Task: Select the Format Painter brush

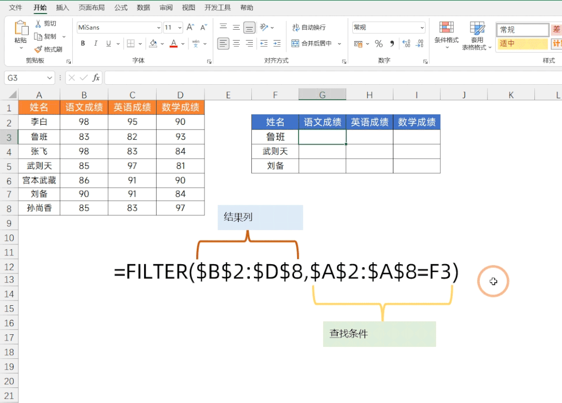Action: pyautogui.click(x=39, y=49)
